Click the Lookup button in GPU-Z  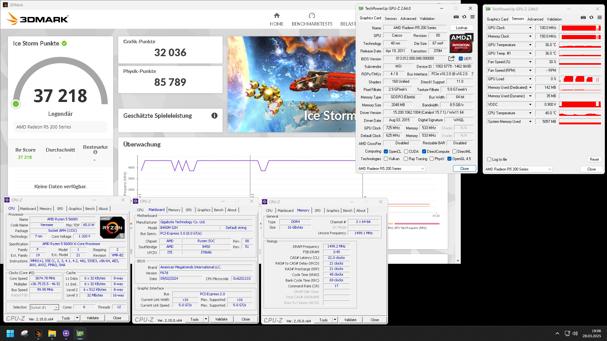(x=462, y=28)
